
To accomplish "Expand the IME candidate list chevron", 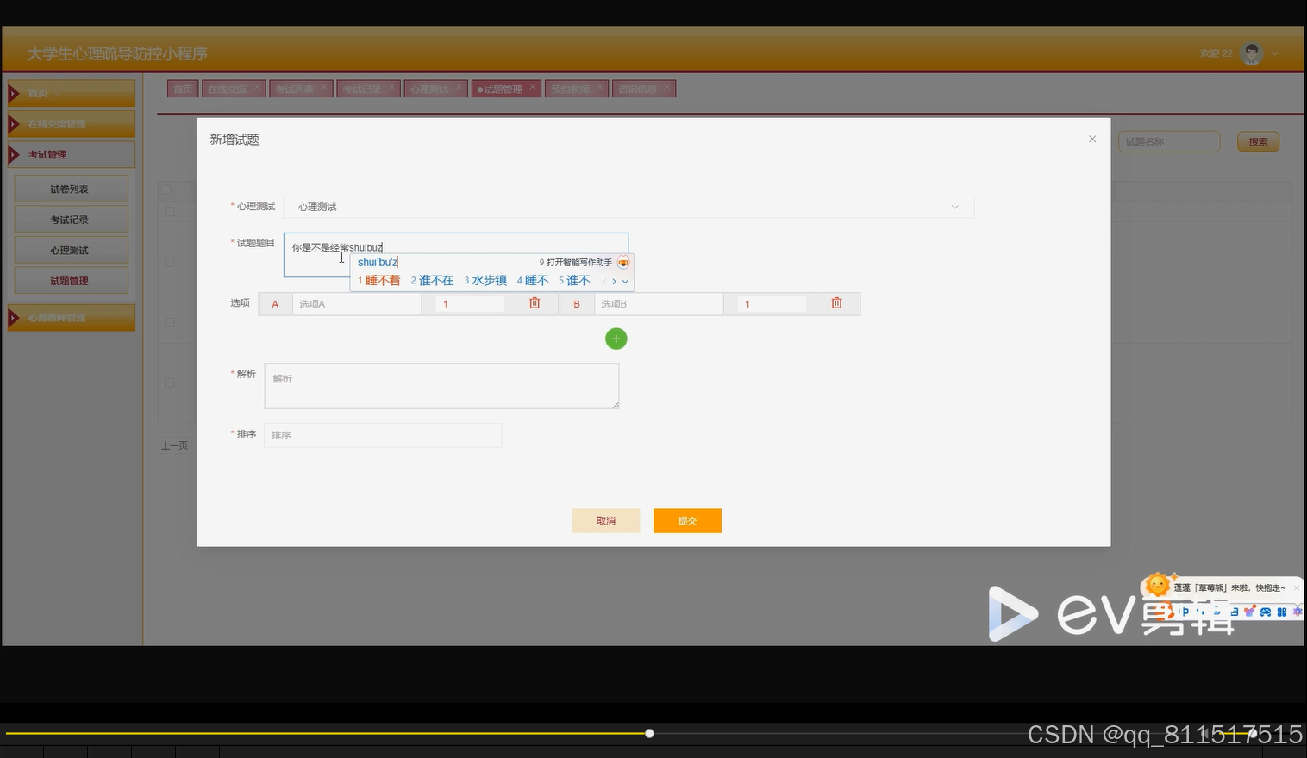I will (x=625, y=281).
